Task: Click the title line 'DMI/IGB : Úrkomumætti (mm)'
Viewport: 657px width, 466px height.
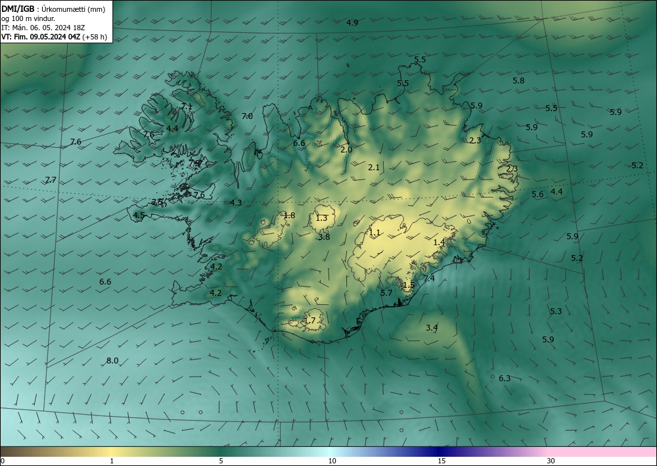Action: click(53, 8)
